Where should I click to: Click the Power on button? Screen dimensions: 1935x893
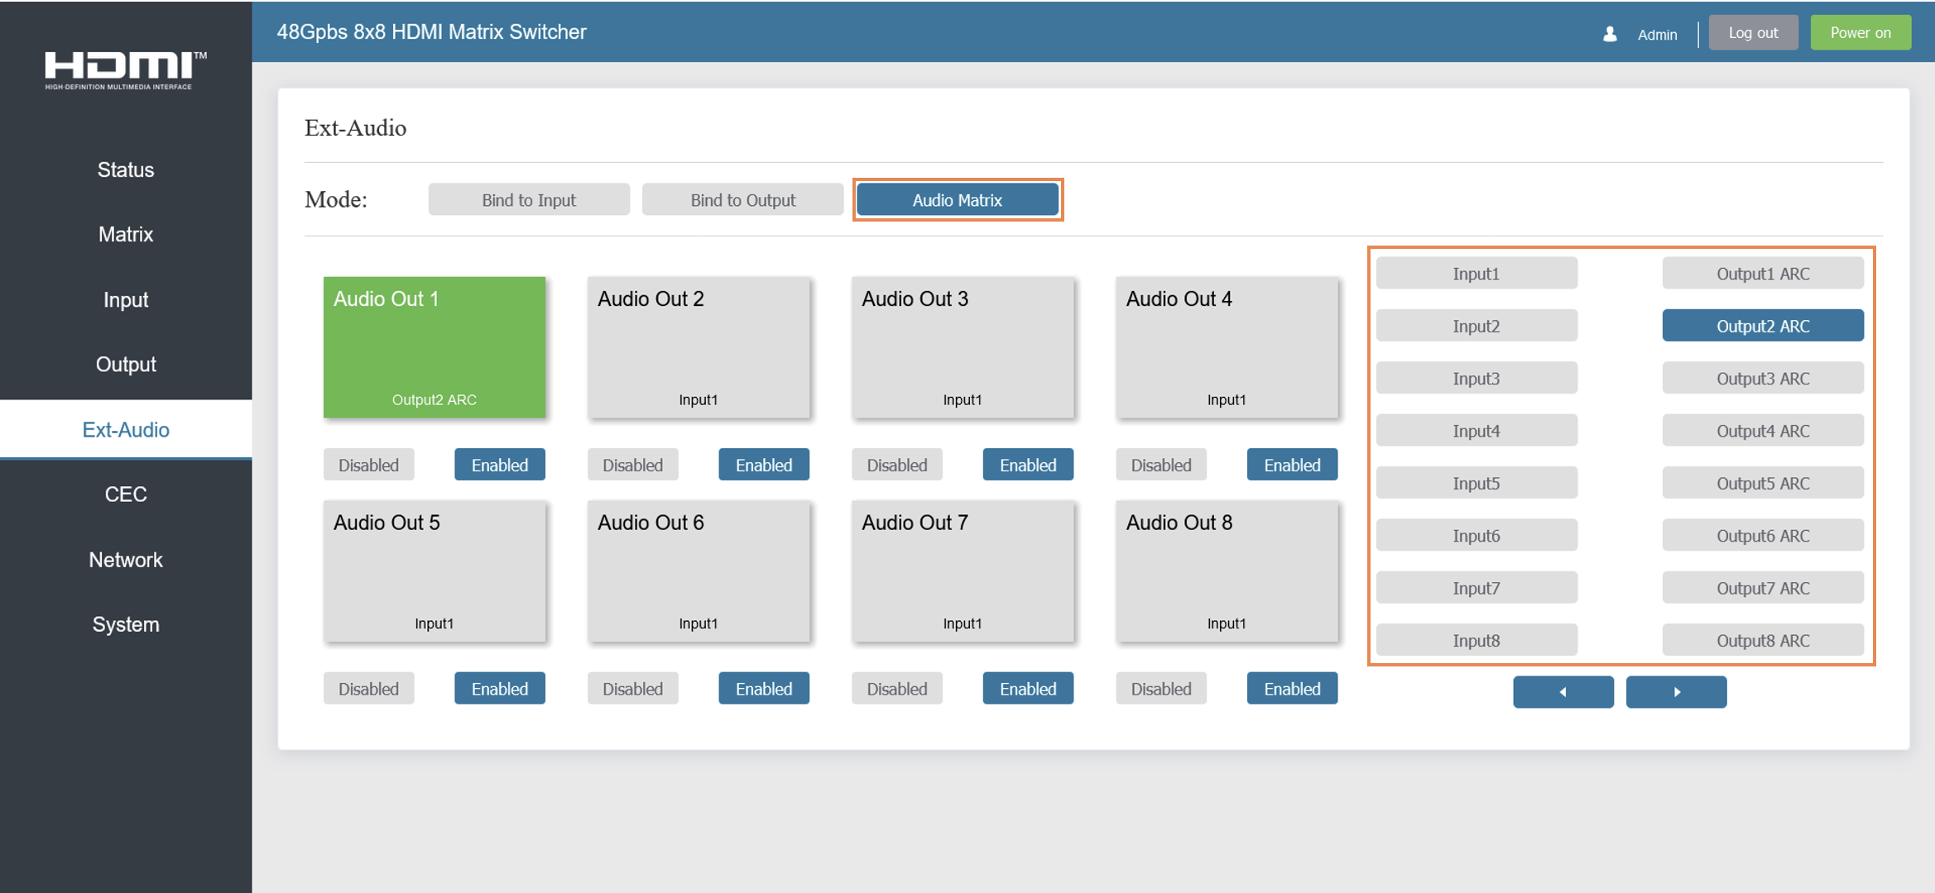[1861, 33]
